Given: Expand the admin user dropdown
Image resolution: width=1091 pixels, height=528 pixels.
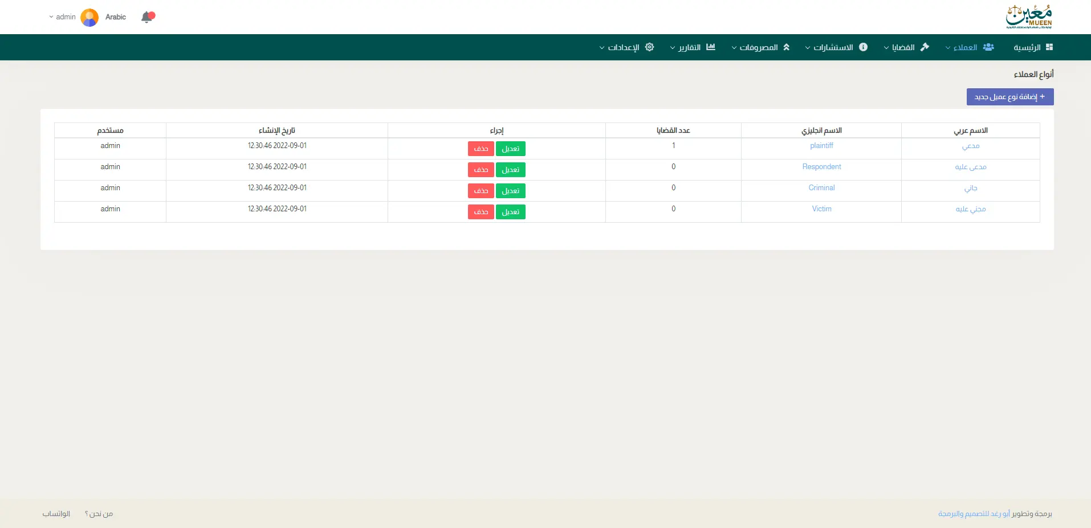Looking at the screenshot, I should 62,17.
